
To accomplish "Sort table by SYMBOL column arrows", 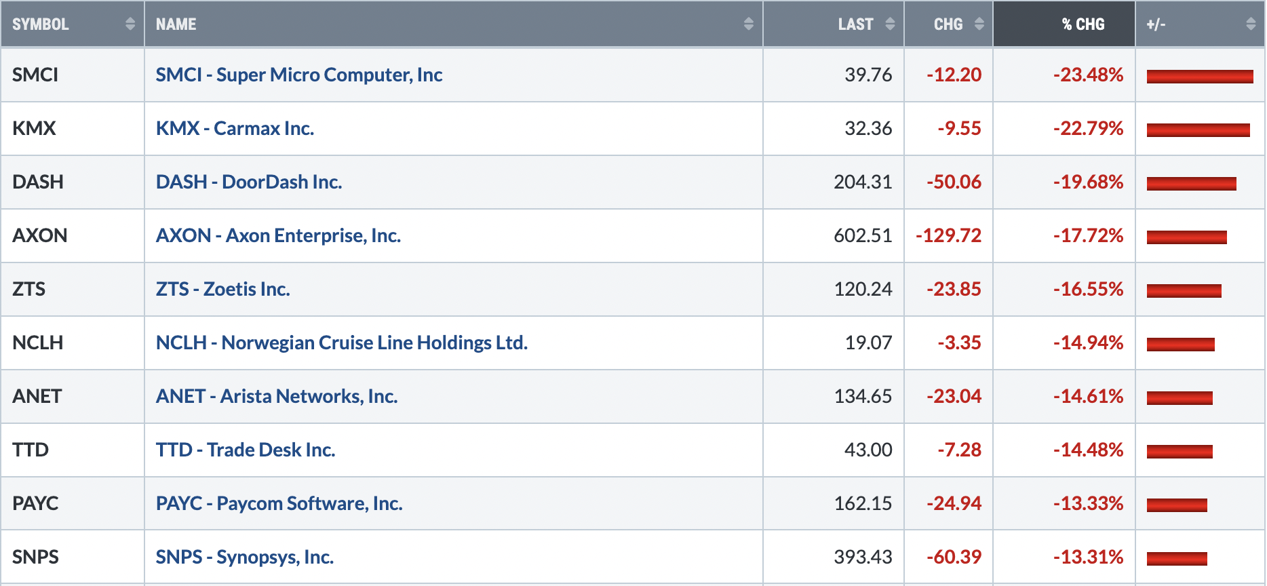I will point(130,24).
